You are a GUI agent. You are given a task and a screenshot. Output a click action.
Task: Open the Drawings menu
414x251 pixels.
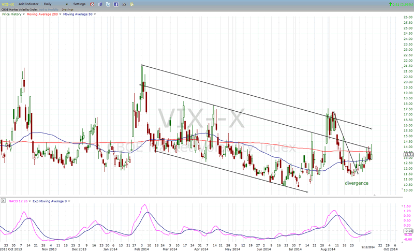tap(68, 10)
